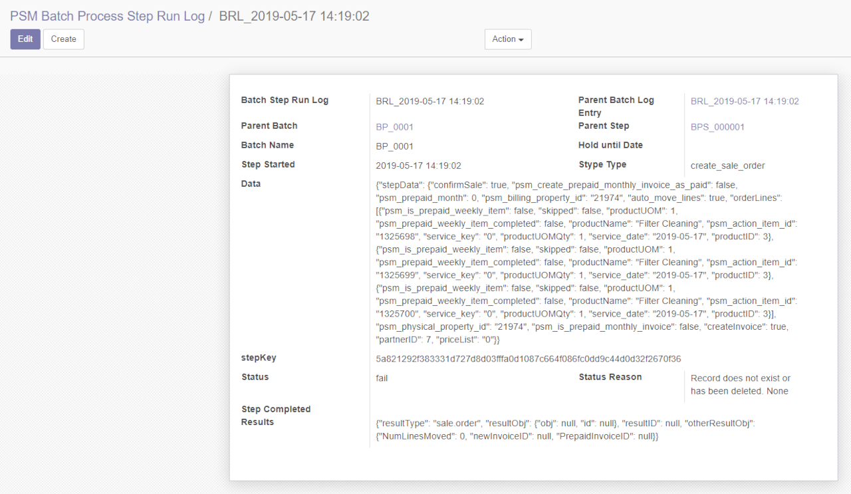Open the Parent Batch Log Entry link

click(x=745, y=102)
